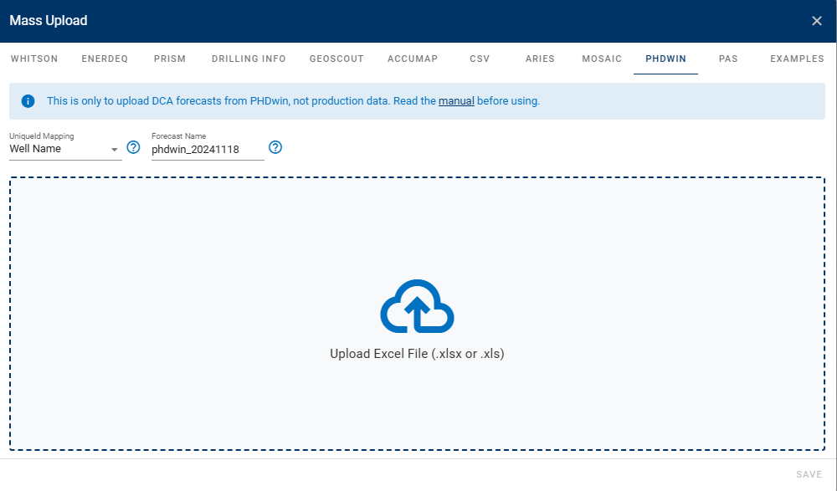Click the help icon beside Forecast Name
This screenshot has width=837, height=491.
[275, 147]
